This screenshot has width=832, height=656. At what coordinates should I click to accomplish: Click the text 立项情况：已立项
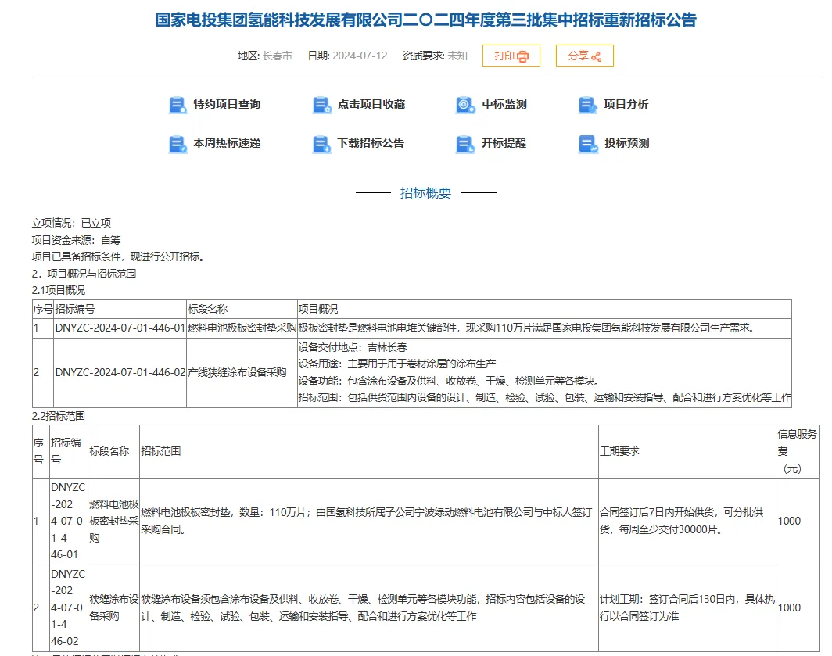coord(72,223)
